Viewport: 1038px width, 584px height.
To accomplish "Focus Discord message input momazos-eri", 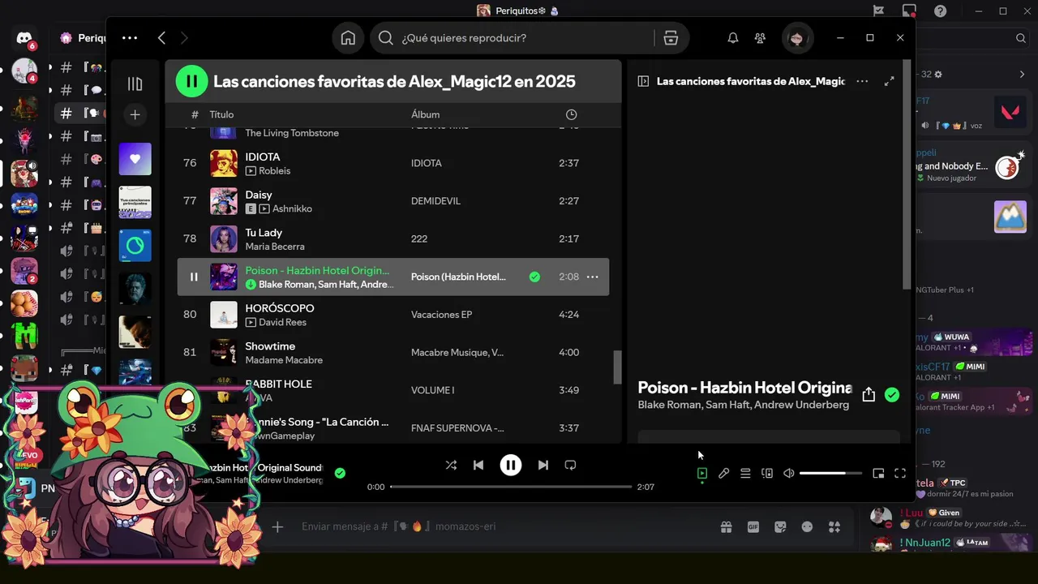I will 503,526.
